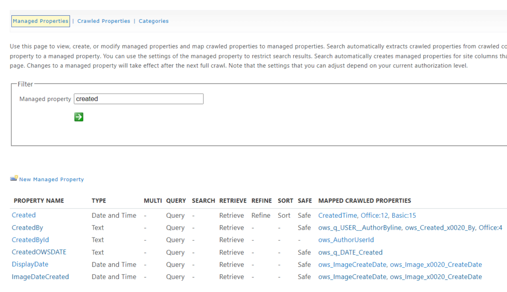Click the RETRIEVE column header
The width and height of the screenshot is (507, 292).
(233, 201)
